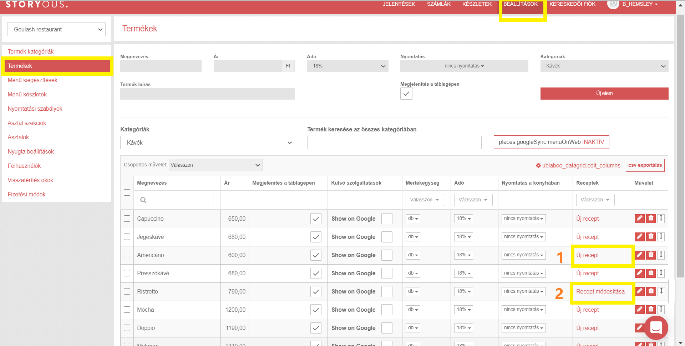
Task: Click the reorder arrow for Presszókávé
Action: pyautogui.click(x=661, y=273)
